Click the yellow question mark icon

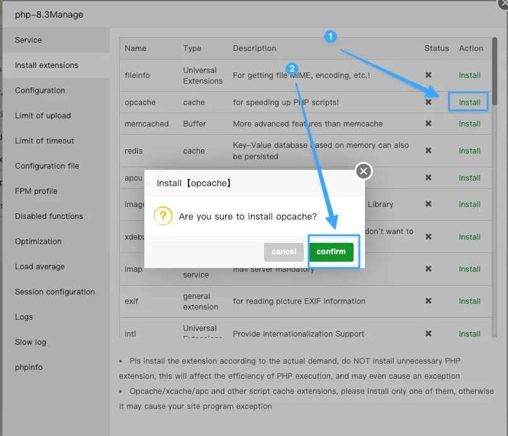tap(163, 216)
